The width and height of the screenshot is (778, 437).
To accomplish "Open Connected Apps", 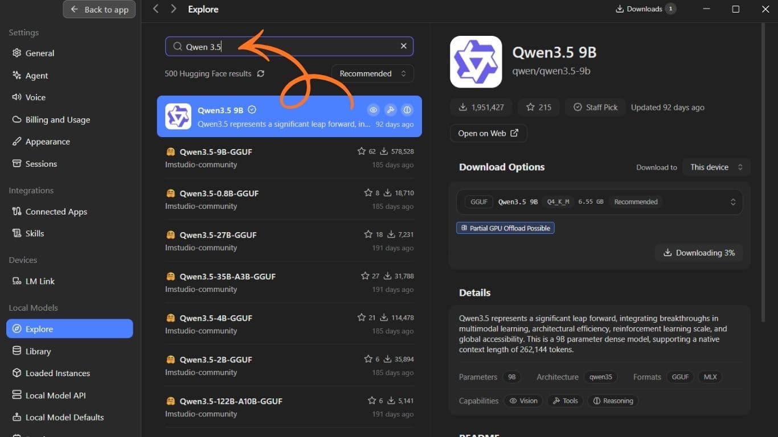I will (69, 212).
